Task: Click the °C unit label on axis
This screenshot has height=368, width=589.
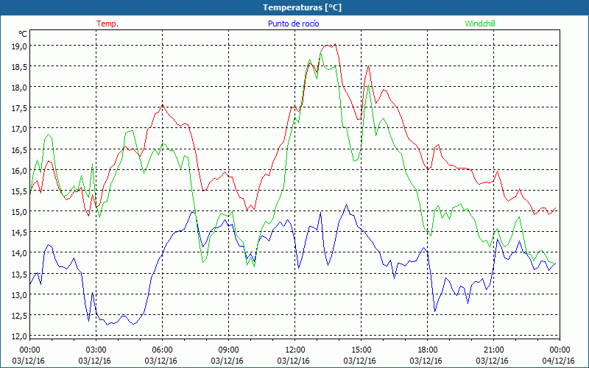Action: (23, 34)
